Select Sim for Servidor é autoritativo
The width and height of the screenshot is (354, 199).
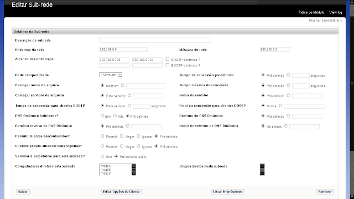[102, 156]
